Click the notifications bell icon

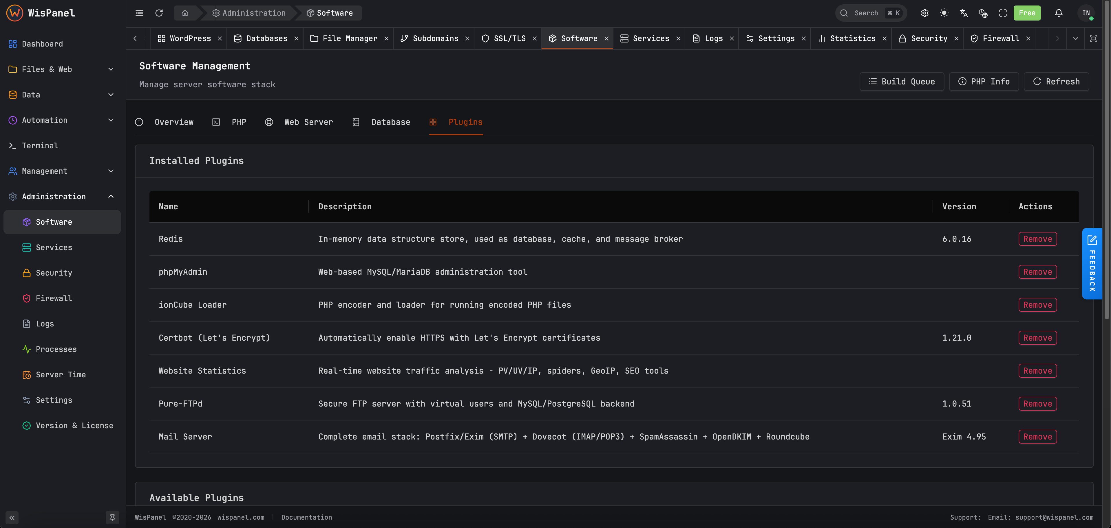pyautogui.click(x=1059, y=13)
